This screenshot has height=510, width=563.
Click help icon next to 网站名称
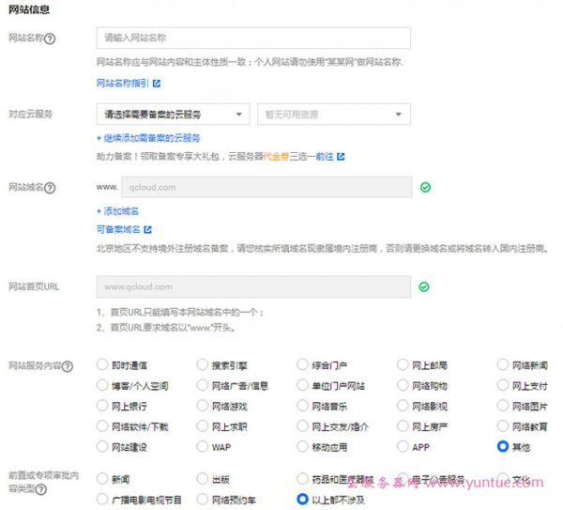tap(50, 39)
